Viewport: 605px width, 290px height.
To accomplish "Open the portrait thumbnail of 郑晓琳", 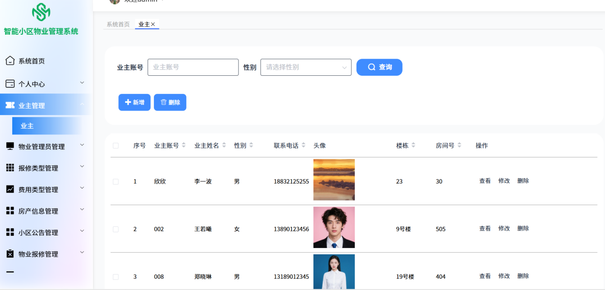I will [334, 272].
